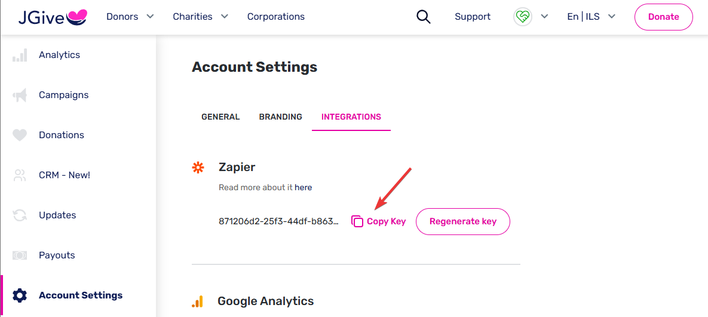Click the CRM people icon

[20, 175]
